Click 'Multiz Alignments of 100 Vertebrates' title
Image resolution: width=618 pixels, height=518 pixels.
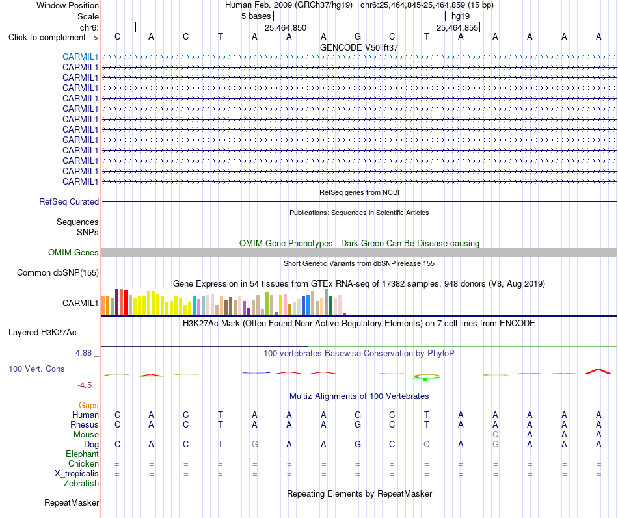pyautogui.click(x=359, y=396)
